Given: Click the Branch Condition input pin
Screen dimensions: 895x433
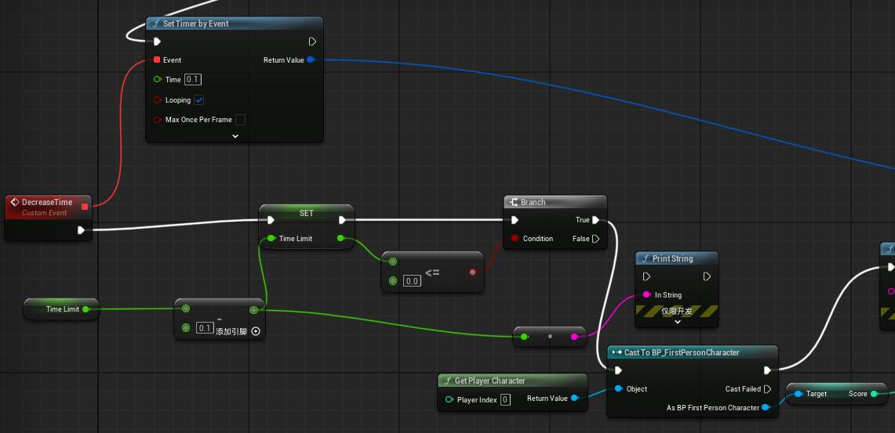Looking at the screenshot, I should tap(515, 239).
